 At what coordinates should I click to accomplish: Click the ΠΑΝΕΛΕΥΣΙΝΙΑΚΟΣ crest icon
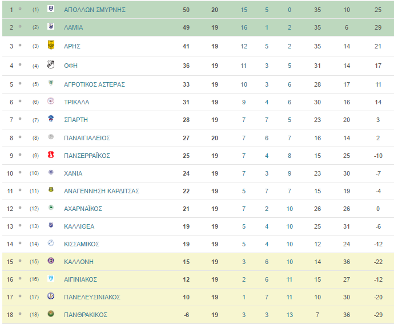pos(51,296)
